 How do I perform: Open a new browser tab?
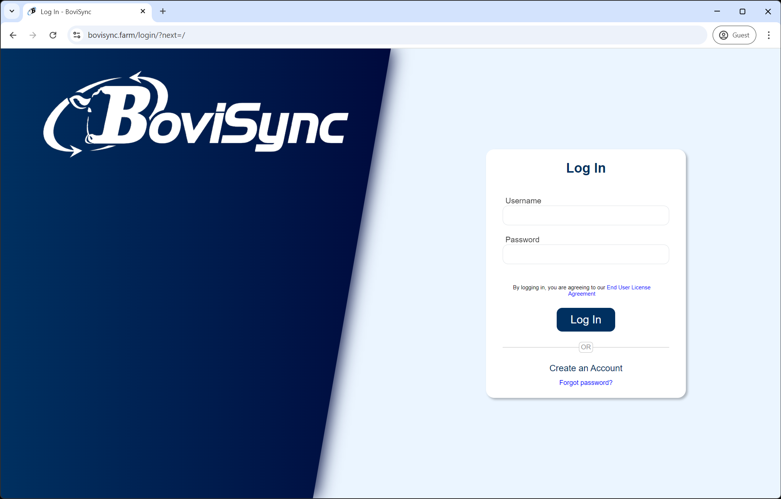click(163, 11)
